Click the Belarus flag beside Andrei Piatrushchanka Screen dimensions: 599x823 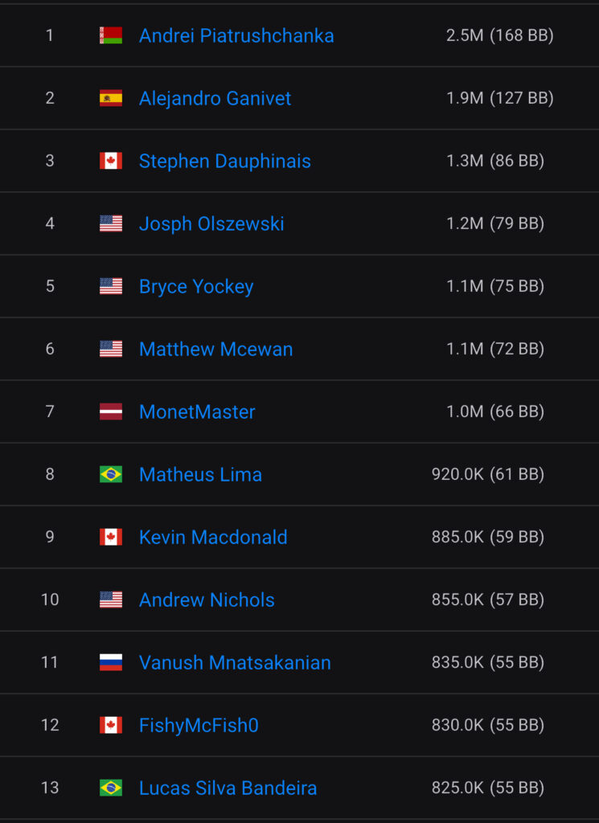coord(111,35)
